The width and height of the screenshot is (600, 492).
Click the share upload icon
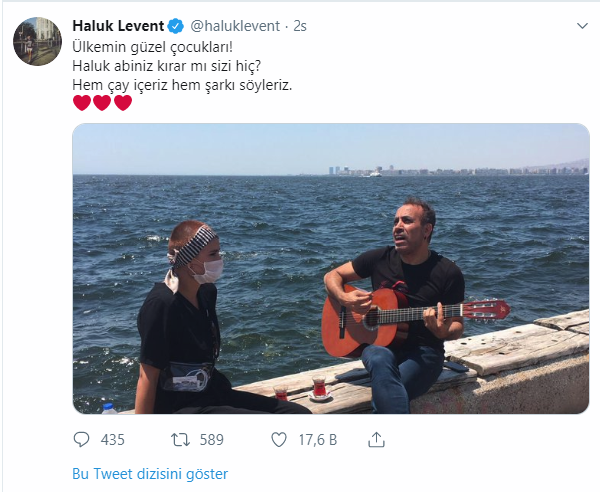[x=376, y=439]
